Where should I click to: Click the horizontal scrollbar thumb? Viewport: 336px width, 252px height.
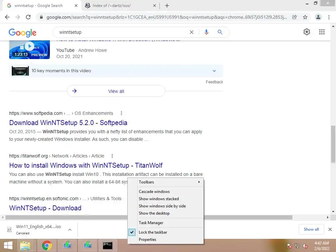[x=149, y=217]
